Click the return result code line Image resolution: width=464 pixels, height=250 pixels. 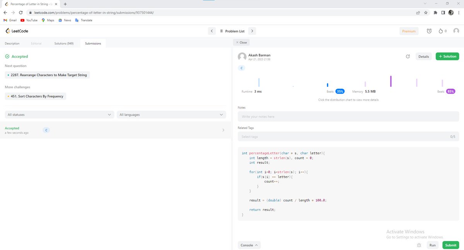[x=263, y=210]
